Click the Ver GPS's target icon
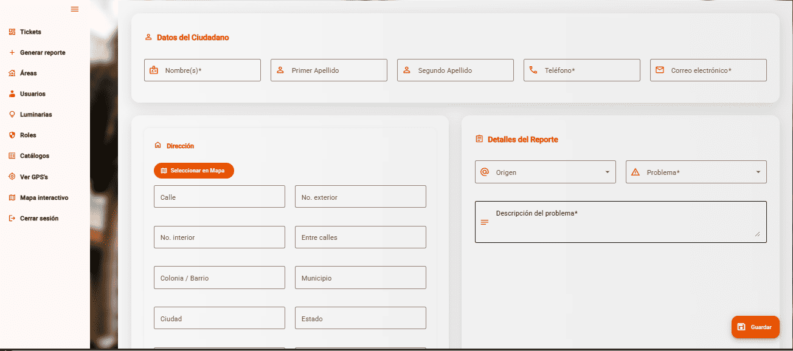Screen dimensions: 793x351 [12, 177]
